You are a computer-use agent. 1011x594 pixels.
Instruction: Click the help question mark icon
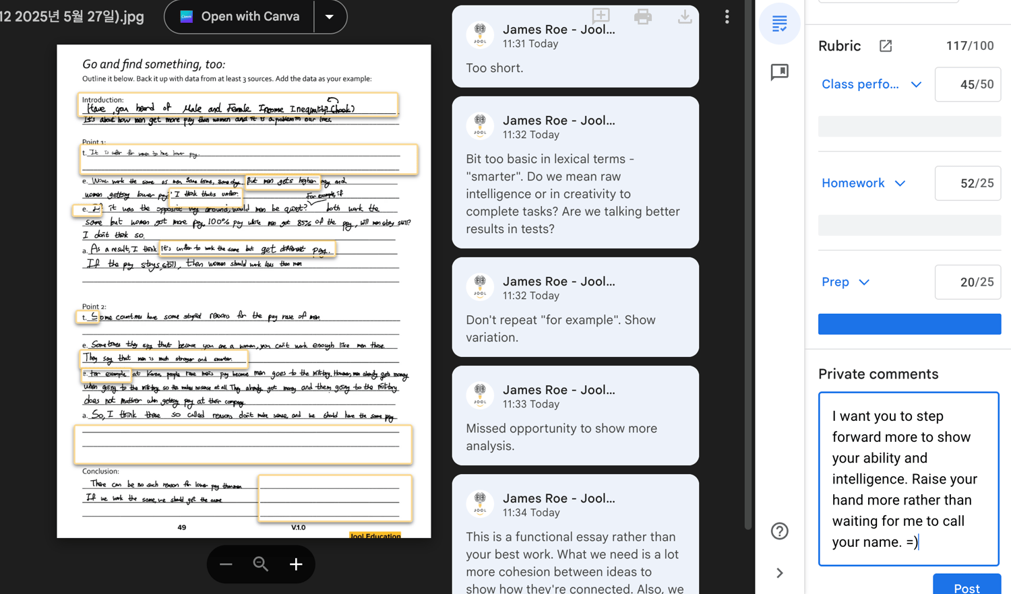780,531
